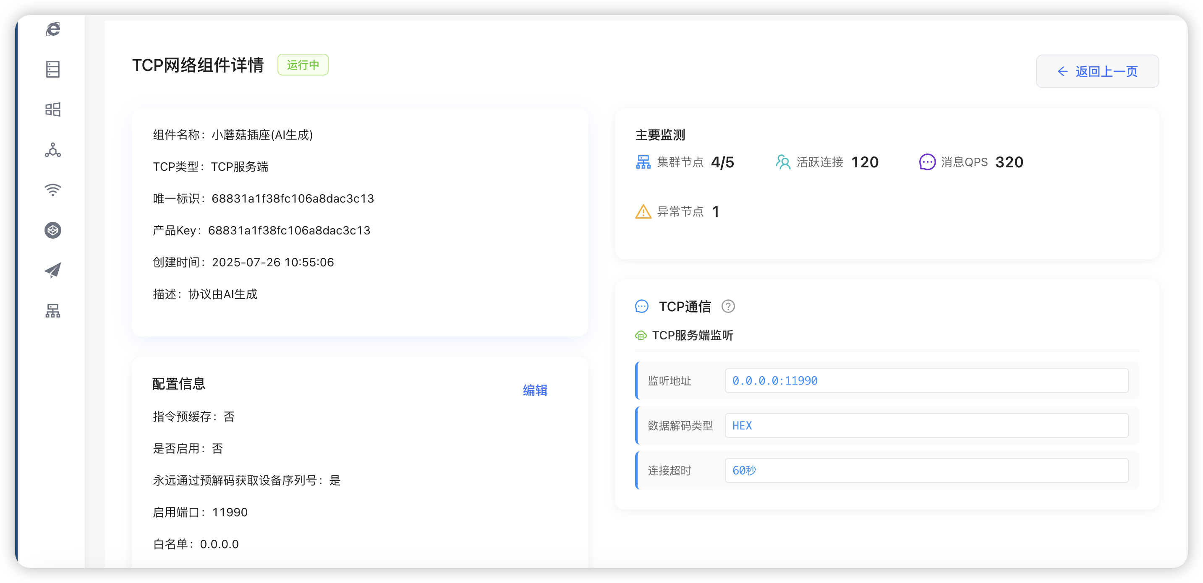Click the molecule-style node icon in the sidebar
The height and width of the screenshot is (583, 1203).
coord(53,150)
